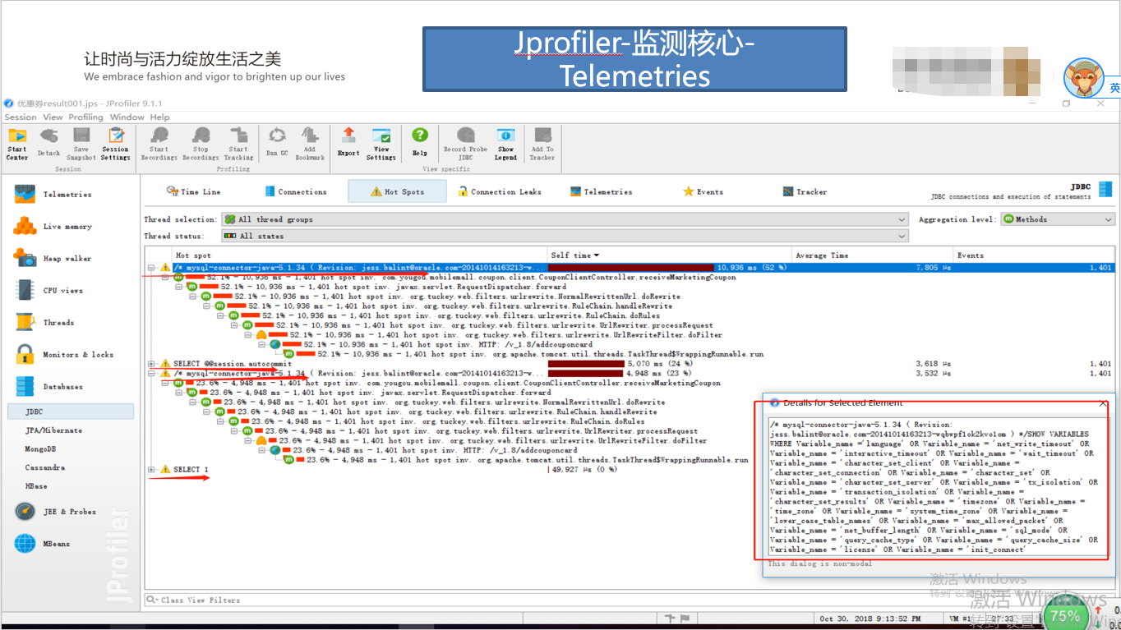
Task: Click the Class View Filters field
Action: coord(630,600)
